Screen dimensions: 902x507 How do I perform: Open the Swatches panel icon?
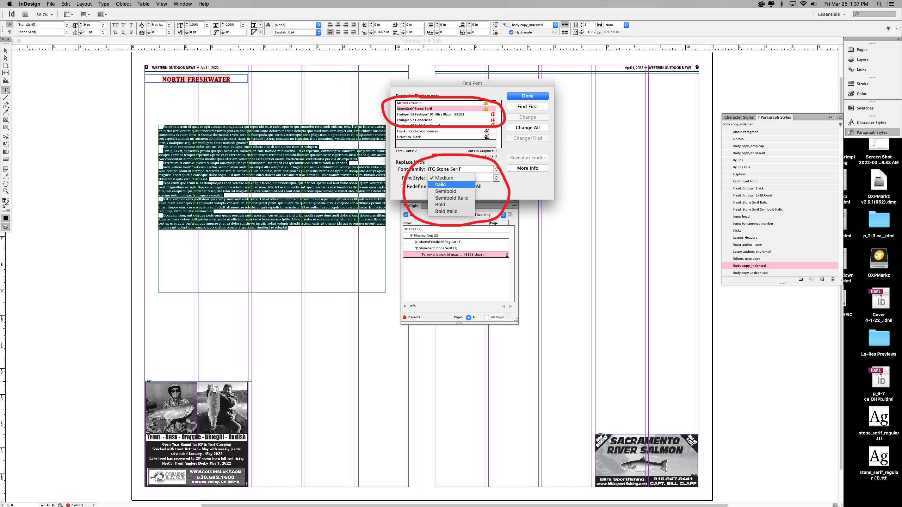[x=851, y=108]
